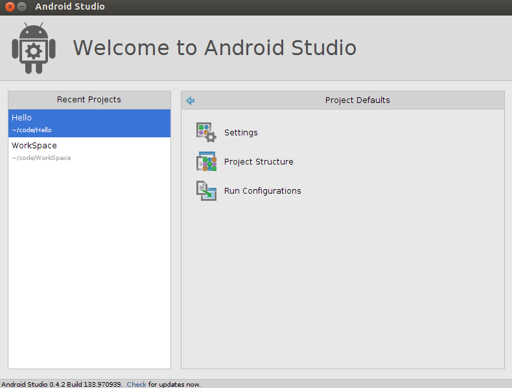This screenshot has height=388, width=512.
Task: Click the Project Structure icon
Action: click(x=206, y=161)
